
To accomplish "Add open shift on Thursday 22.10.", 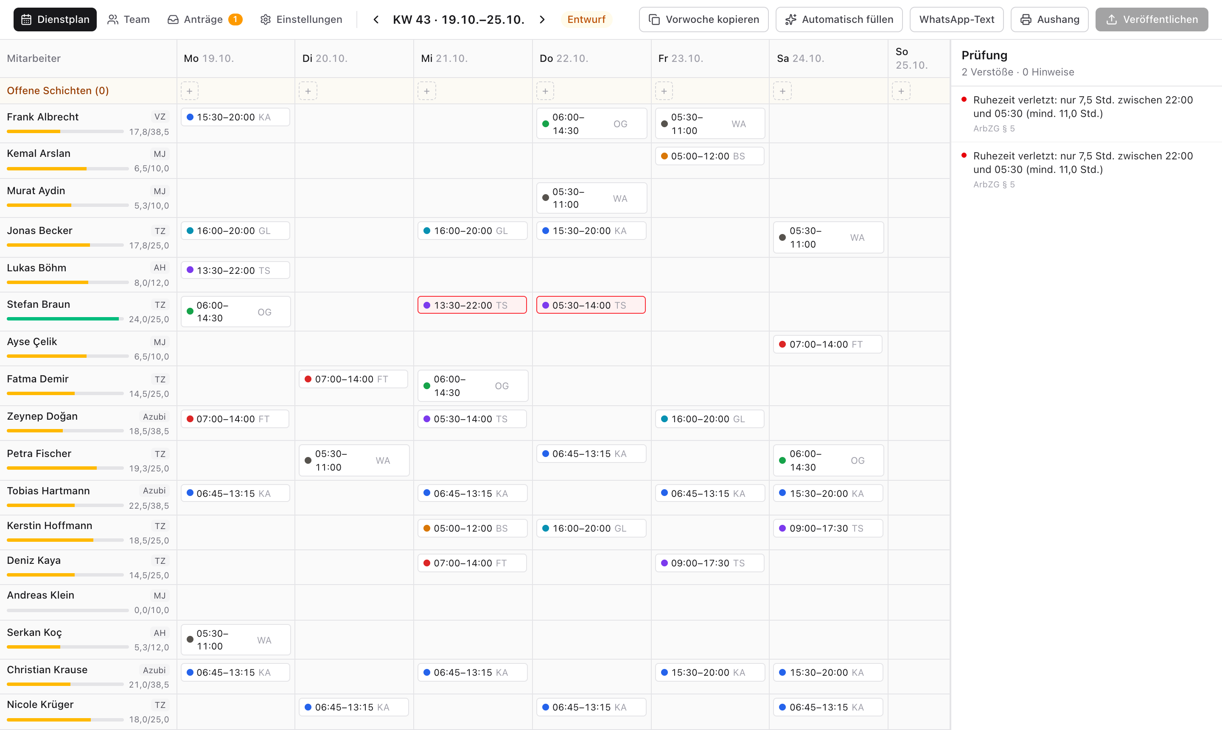I will [545, 91].
